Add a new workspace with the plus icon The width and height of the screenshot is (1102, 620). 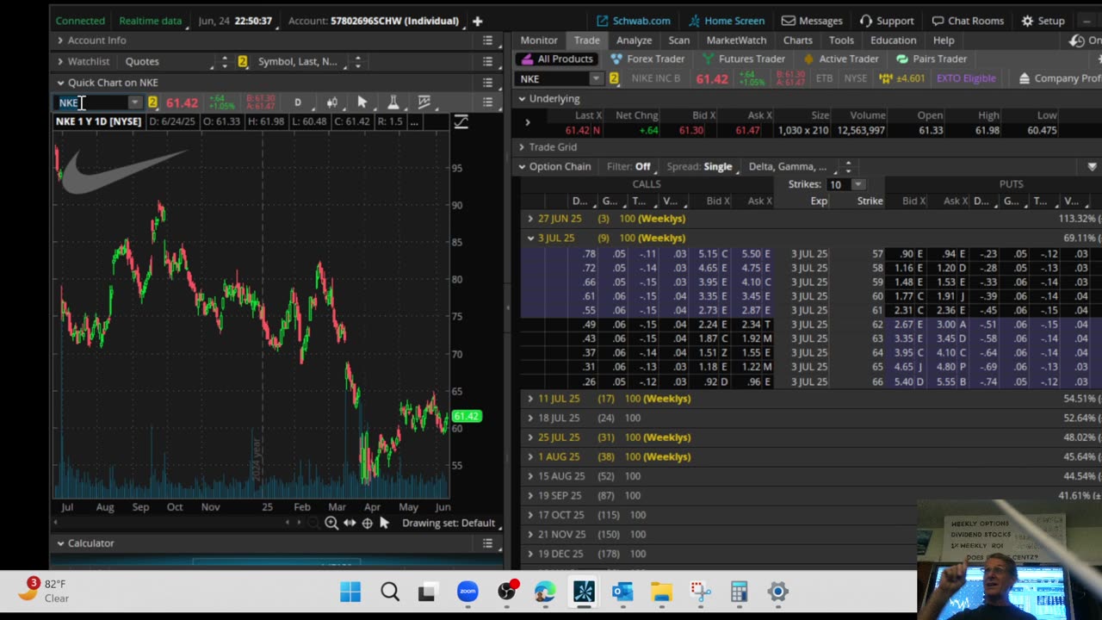(477, 21)
